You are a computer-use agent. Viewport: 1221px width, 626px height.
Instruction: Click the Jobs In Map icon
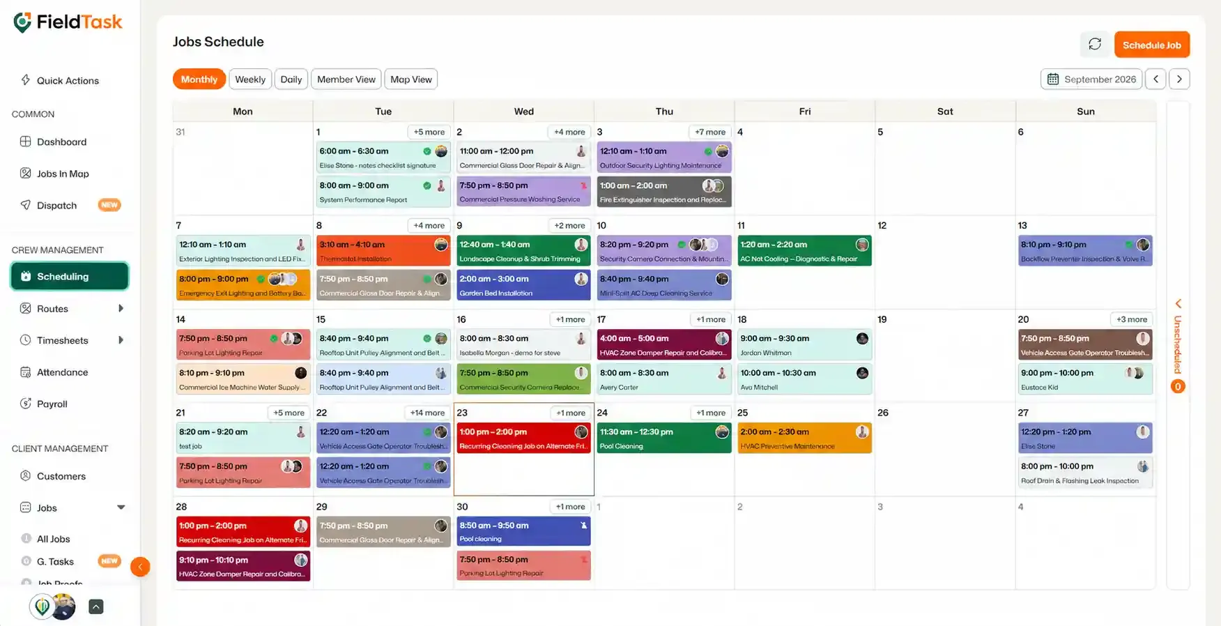tap(25, 174)
